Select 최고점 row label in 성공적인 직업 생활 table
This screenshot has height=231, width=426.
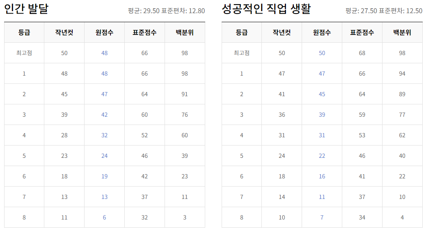click(x=242, y=53)
